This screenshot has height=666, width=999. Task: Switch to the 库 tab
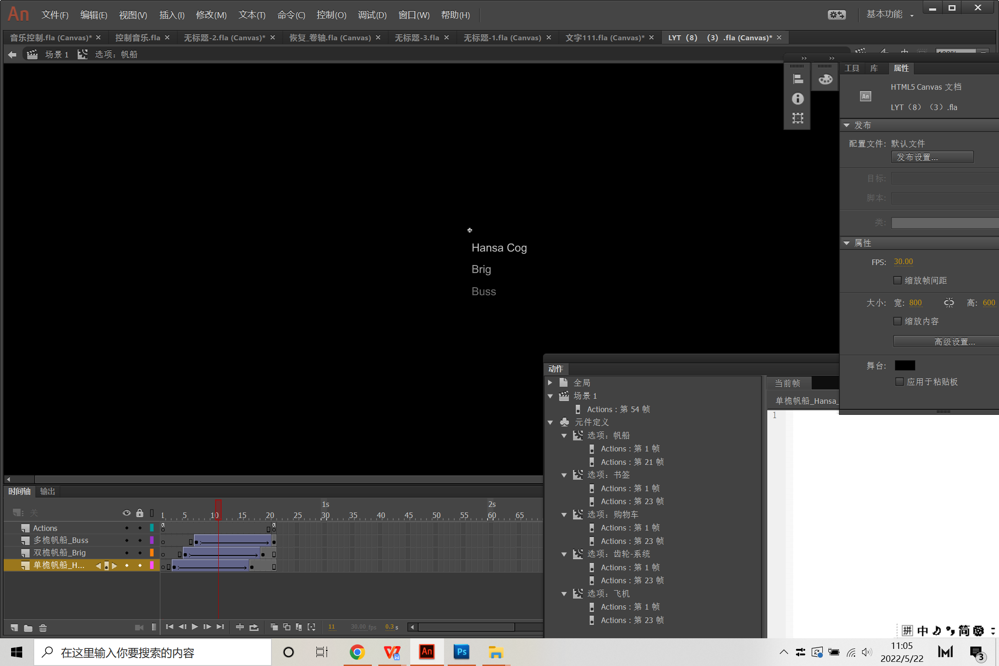(x=874, y=68)
